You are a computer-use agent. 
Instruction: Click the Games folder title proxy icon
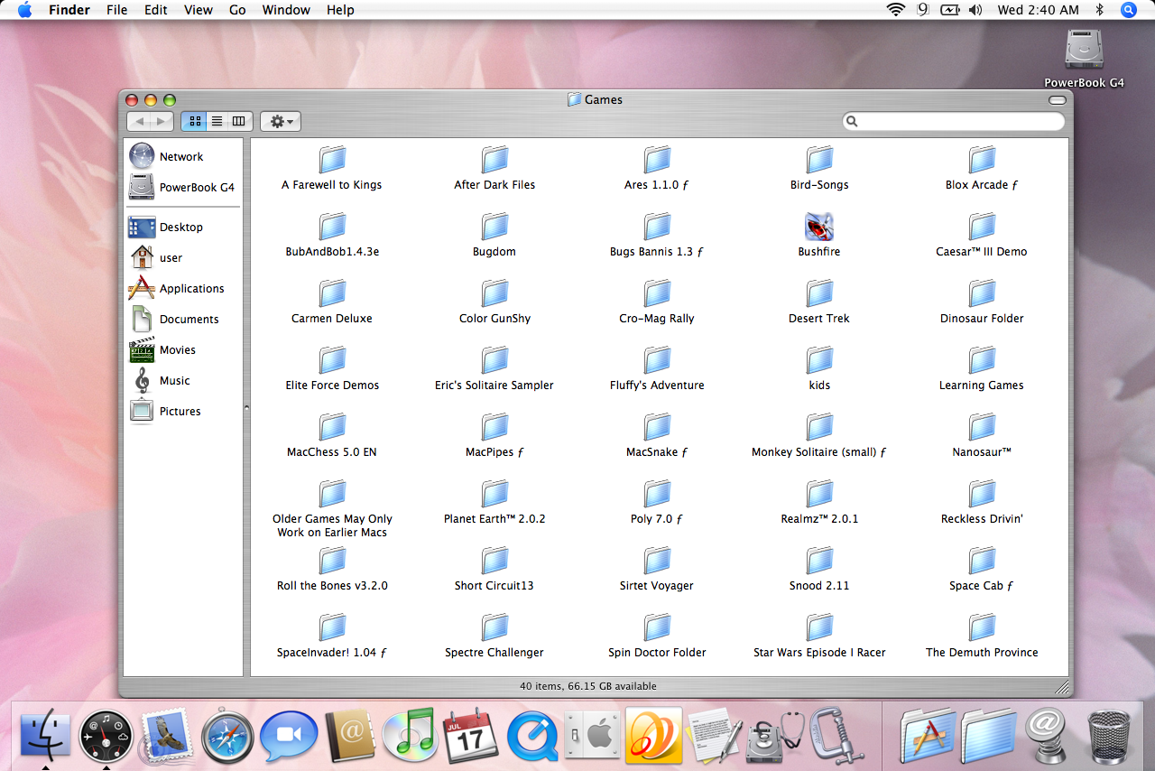pyautogui.click(x=574, y=99)
